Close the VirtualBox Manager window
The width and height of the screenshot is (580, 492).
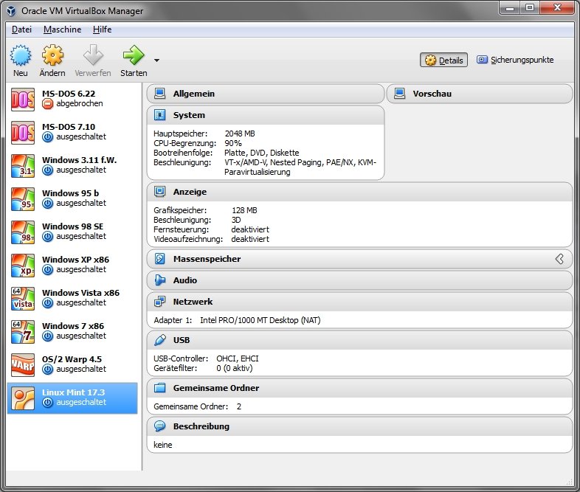tap(557, 8)
